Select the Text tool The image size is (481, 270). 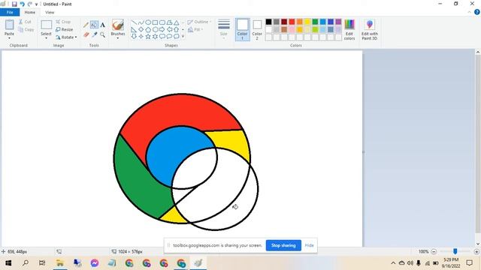coord(102,25)
